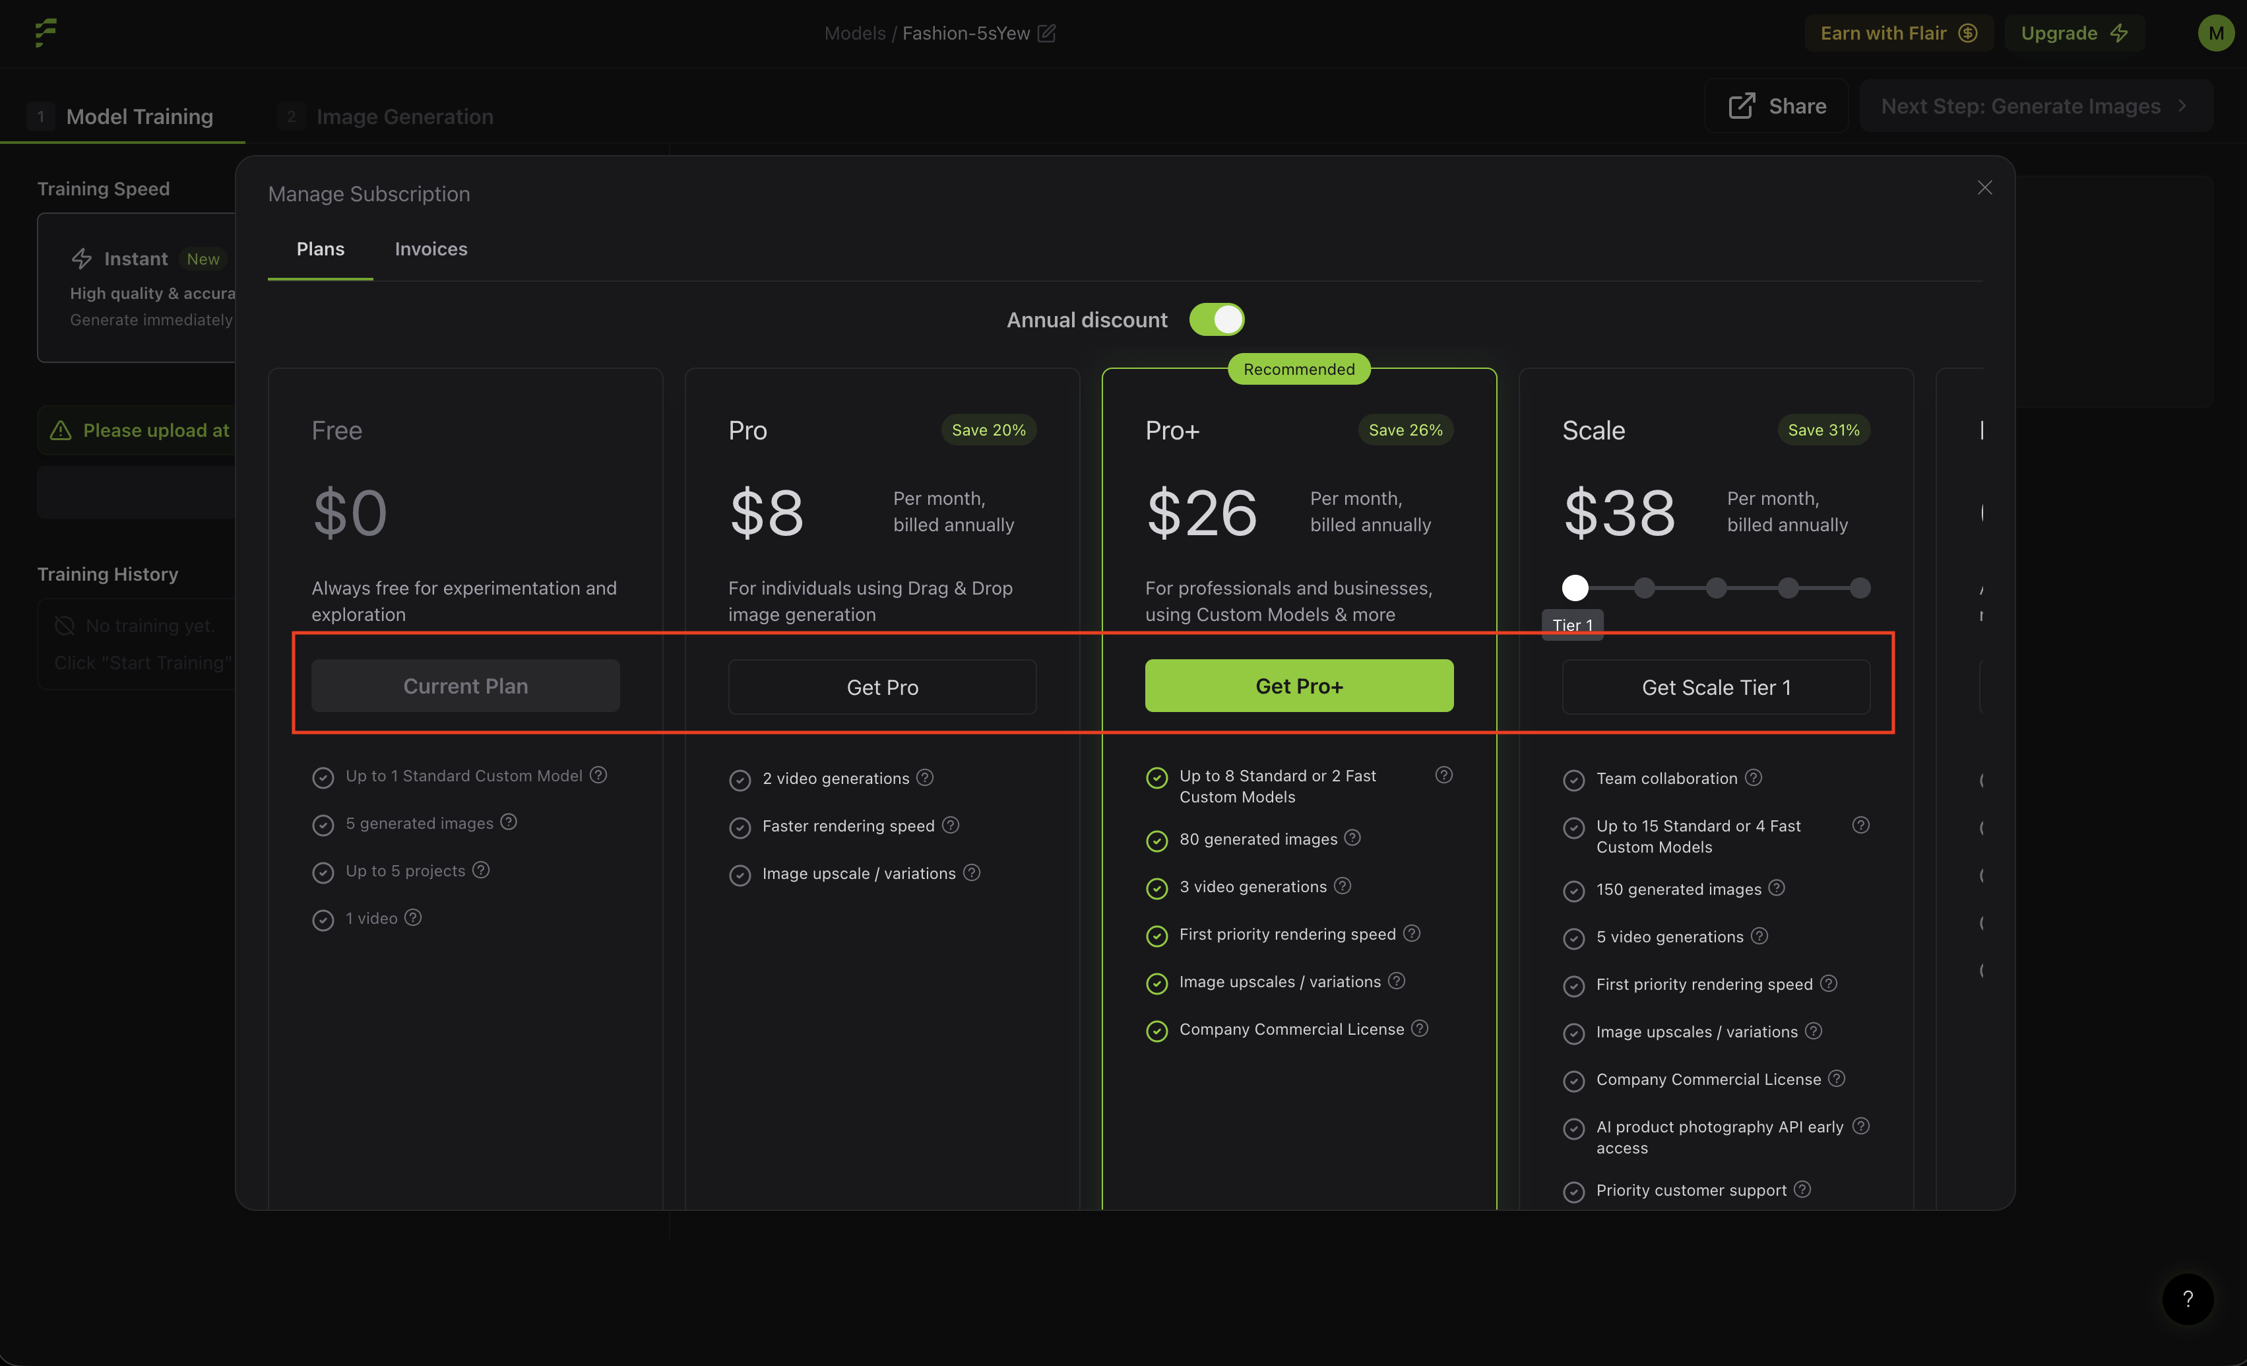The width and height of the screenshot is (2247, 1366).
Task: Select the Plans tab
Action: click(x=320, y=249)
